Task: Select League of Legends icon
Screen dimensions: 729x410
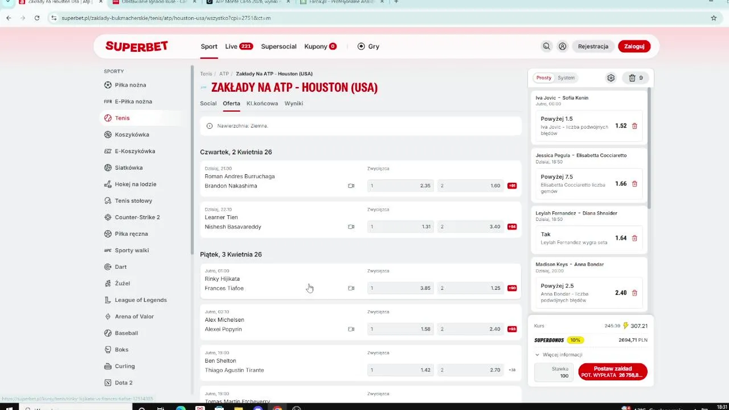Action: [x=108, y=300]
